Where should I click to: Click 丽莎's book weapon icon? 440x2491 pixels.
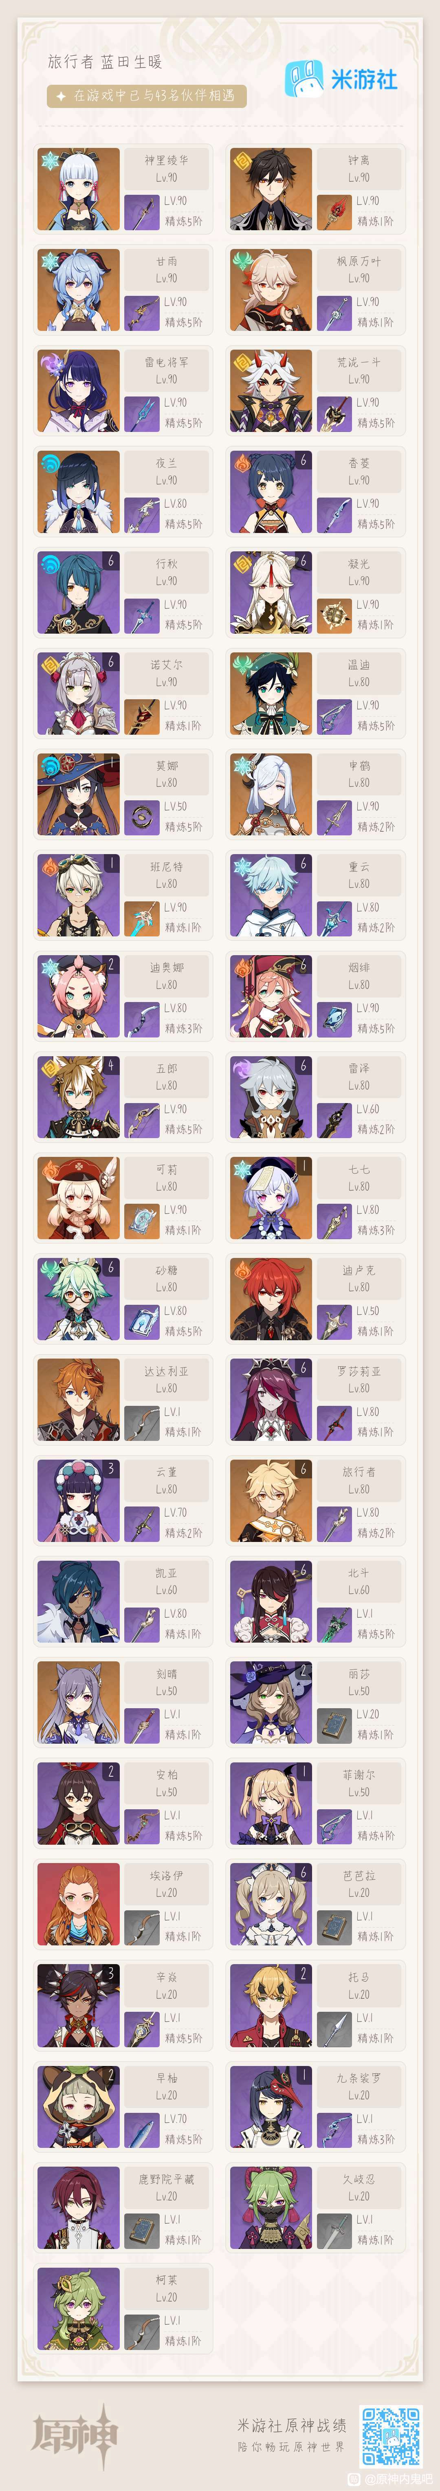coord(334,1725)
